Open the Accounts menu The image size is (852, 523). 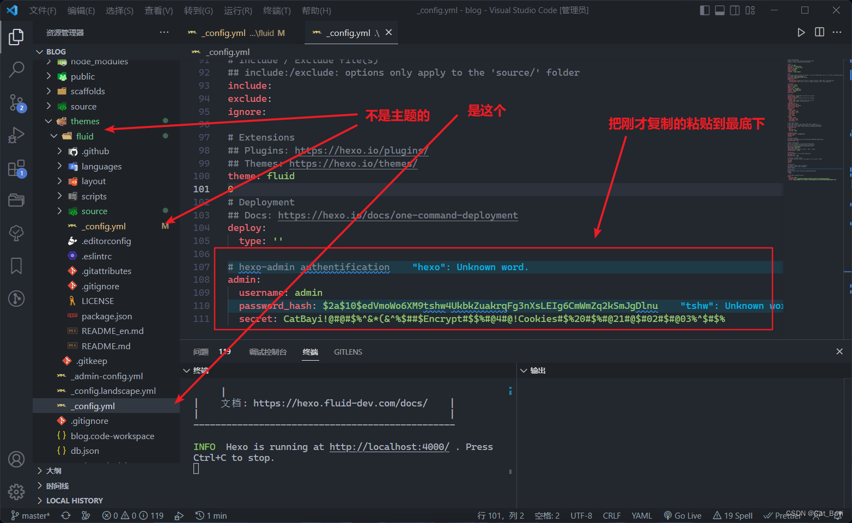tap(16, 459)
